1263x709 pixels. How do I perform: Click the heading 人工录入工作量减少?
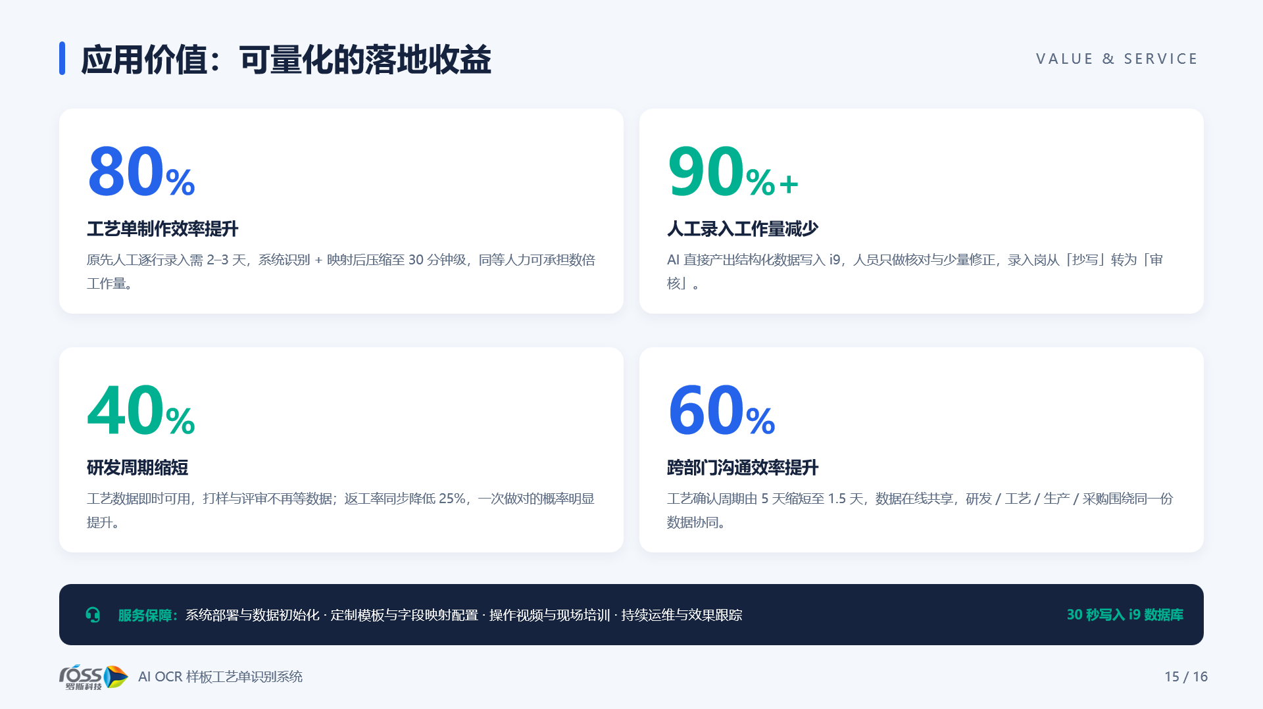click(743, 229)
